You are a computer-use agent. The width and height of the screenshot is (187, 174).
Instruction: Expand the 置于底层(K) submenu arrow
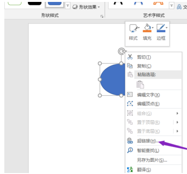(x=177, y=131)
